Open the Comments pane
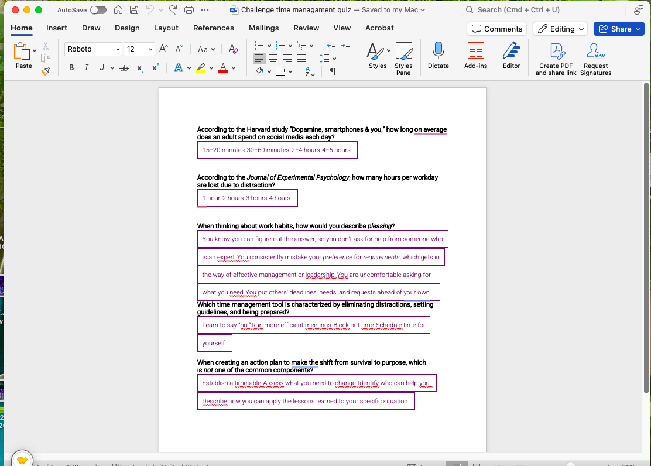The height and width of the screenshot is (466, 651). pyautogui.click(x=497, y=29)
